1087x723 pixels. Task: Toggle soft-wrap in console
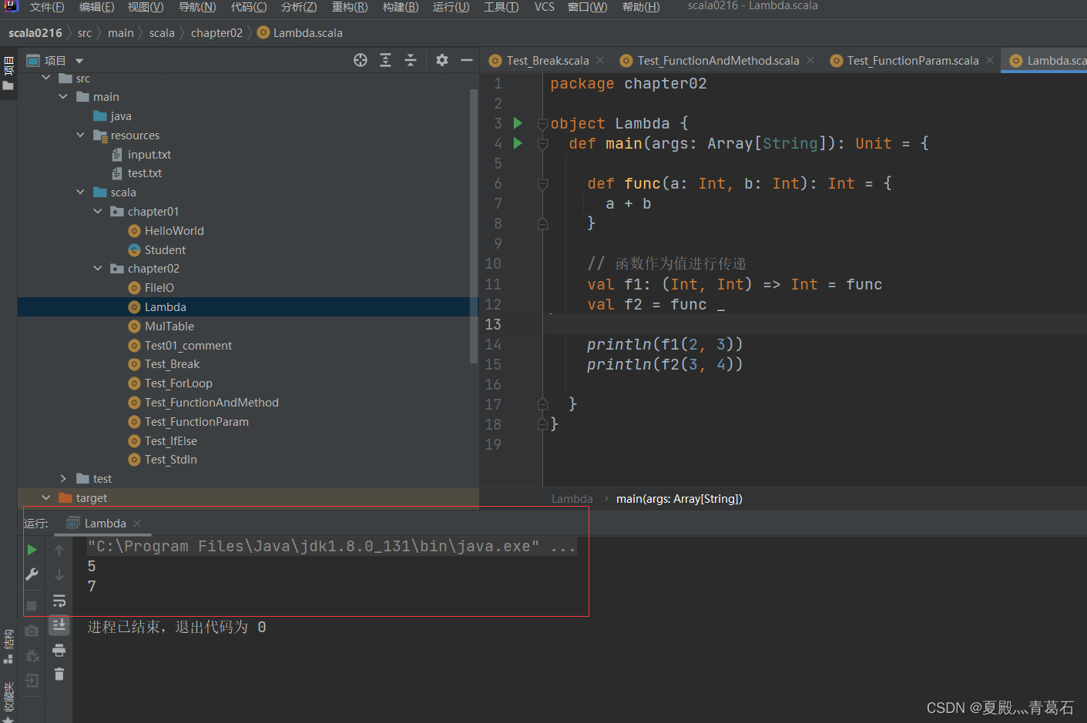coord(59,601)
